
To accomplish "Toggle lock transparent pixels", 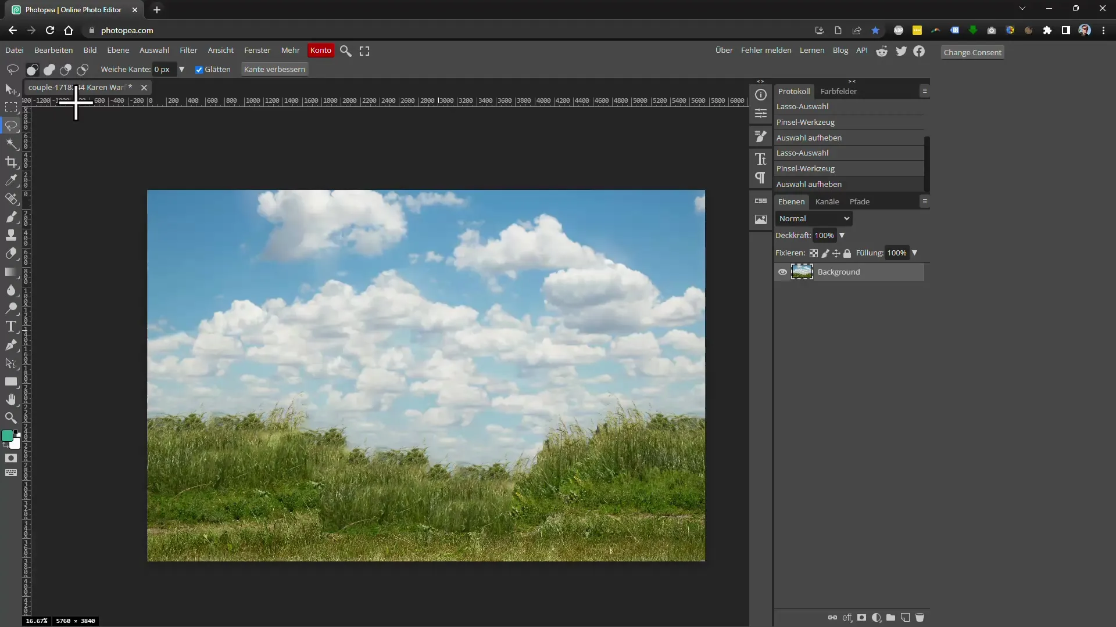I will [x=814, y=253].
